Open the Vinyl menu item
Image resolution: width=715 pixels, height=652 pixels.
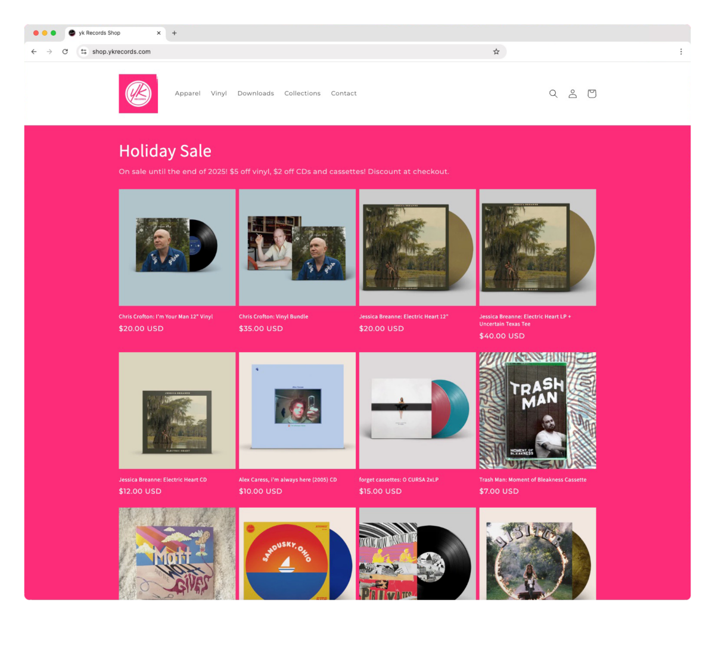(x=219, y=94)
